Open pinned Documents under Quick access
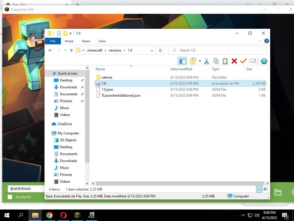This screenshot has height=221, width=294. [x=69, y=94]
